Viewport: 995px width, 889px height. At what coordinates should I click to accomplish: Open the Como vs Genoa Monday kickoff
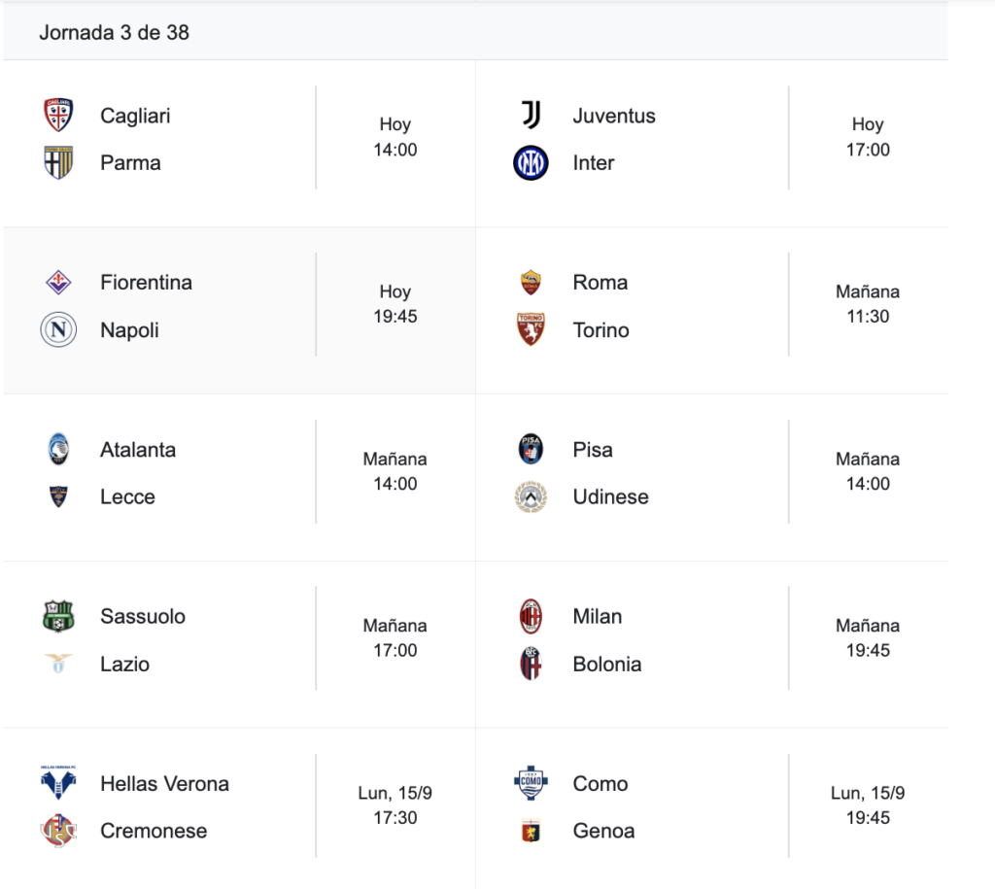(x=868, y=805)
